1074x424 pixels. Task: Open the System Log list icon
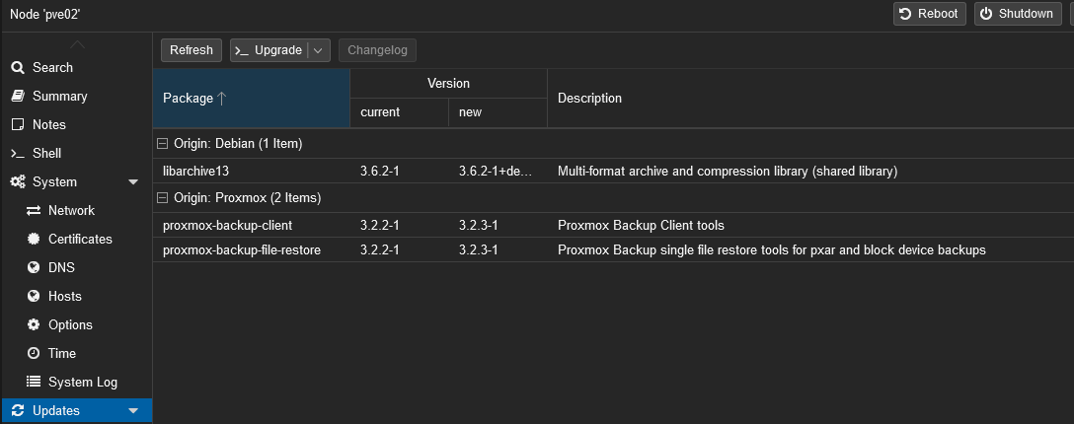click(x=33, y=383)
